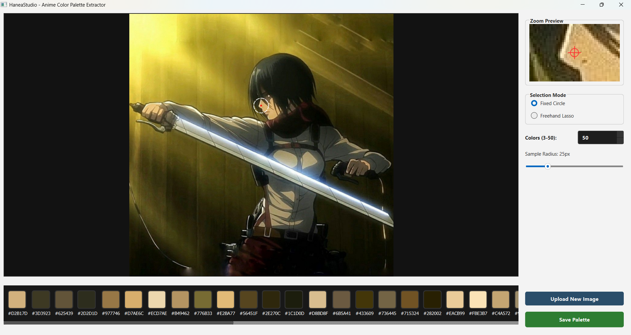
Task: Click the hex label "#E2BA77"
Action: pyautogui.click(x=226, y=313)
